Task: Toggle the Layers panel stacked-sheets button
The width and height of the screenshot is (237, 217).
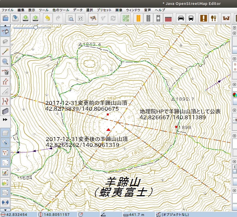Action: [x=5, y=133]
